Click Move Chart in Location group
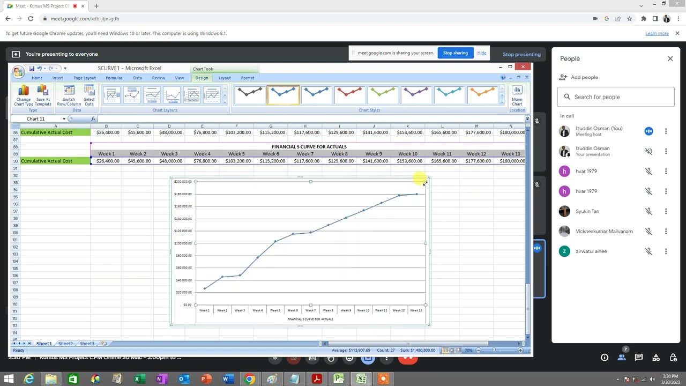This screenshot has height=386, width=686. [x=517, y=95]
